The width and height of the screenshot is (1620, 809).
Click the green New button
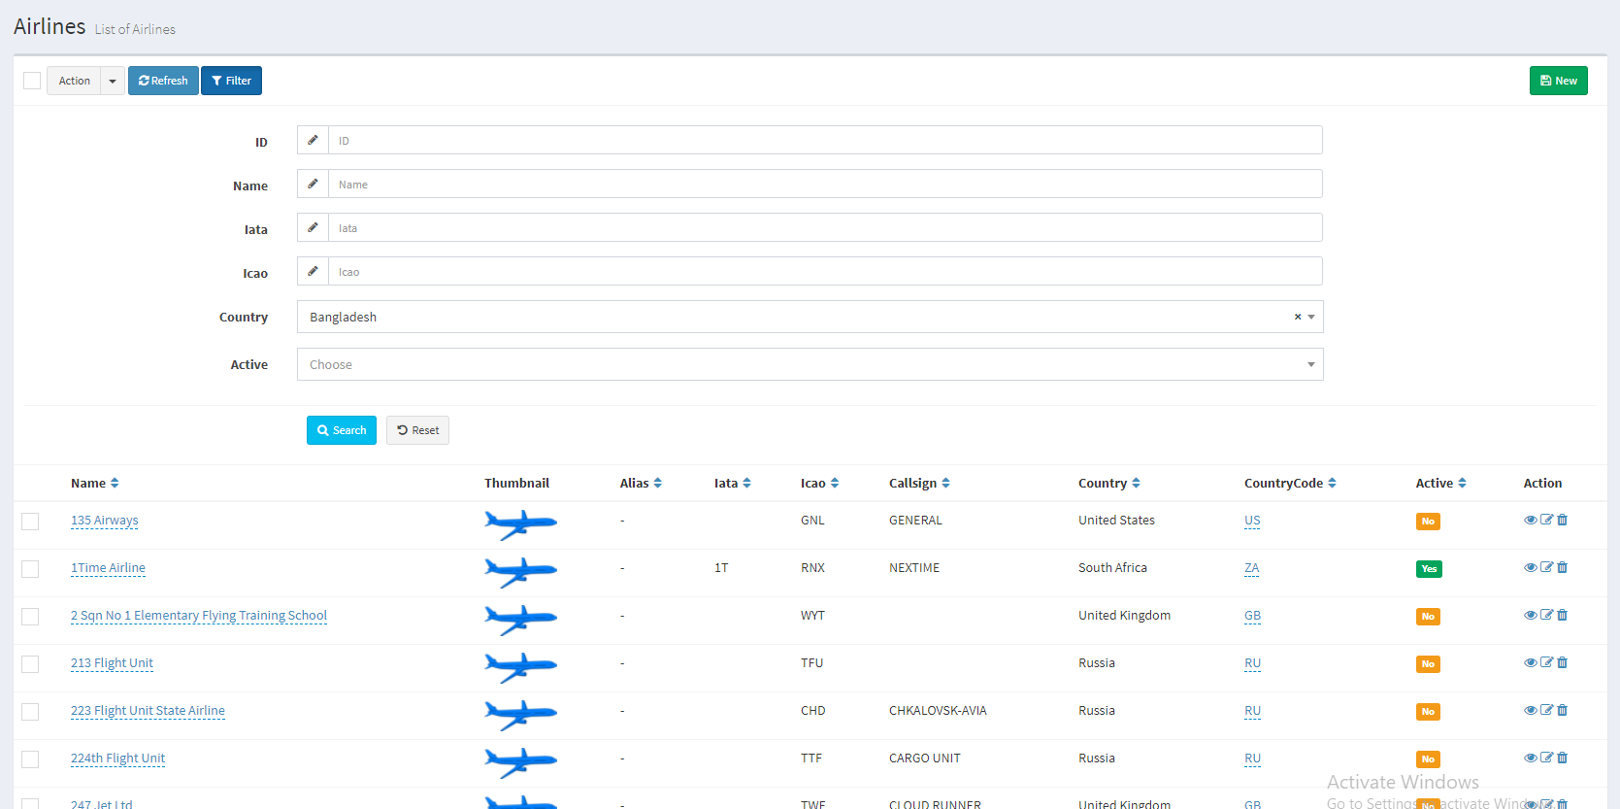1558,81
